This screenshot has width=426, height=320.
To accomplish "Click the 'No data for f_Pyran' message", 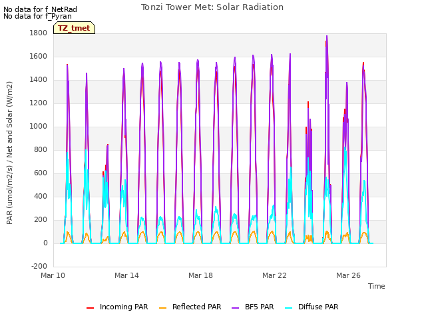I will pos(37,16).
